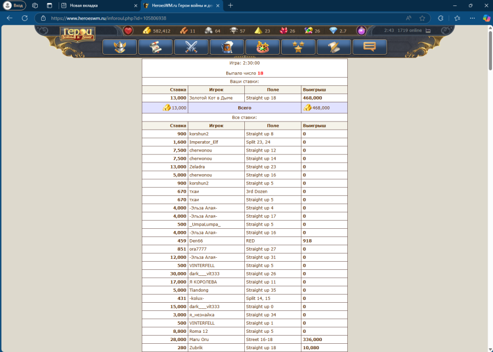Click the red winning number 18
The image size is (493, 352).
click(260, 73)
